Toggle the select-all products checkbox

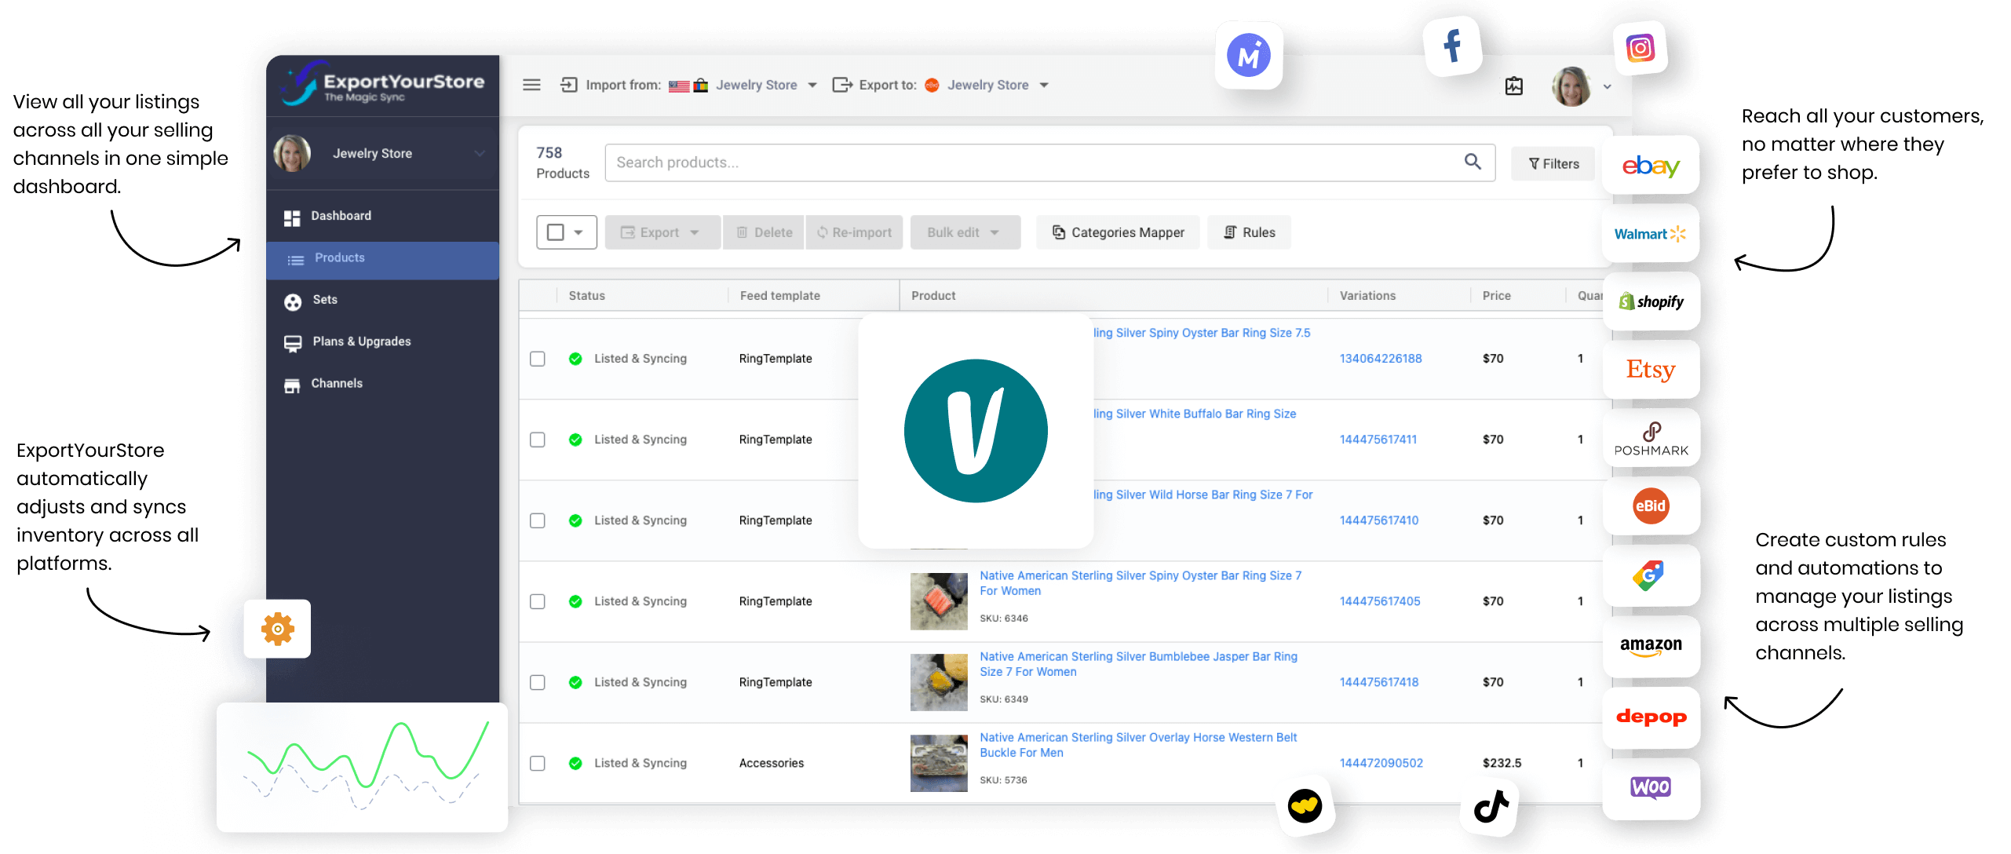pos(556,232)
